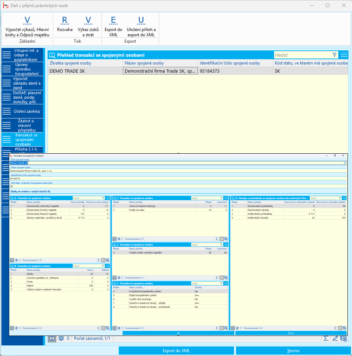Select Přijetí bezúplatného plnění row
Screen dimensions: 352x356
(170, 295)
